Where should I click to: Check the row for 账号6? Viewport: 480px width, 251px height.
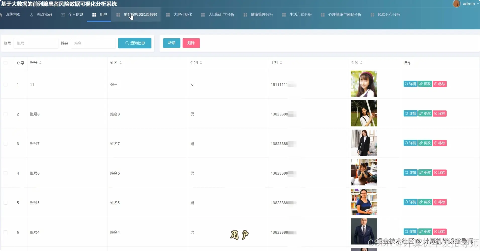(6, 173)
